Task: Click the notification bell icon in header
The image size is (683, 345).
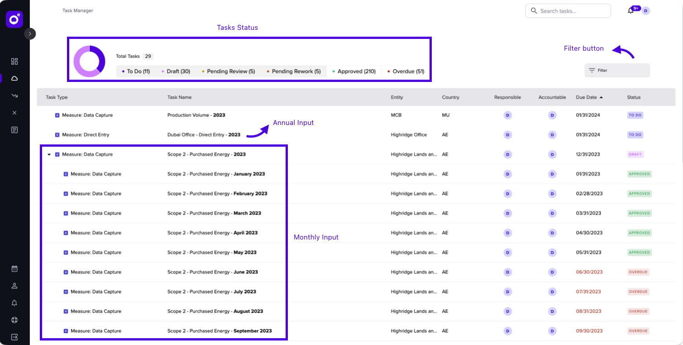Action: 630,11
